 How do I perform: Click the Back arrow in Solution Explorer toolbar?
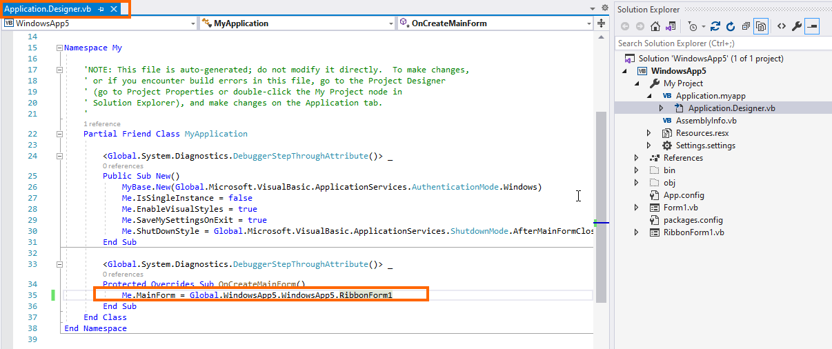click(x=624, y=26)
